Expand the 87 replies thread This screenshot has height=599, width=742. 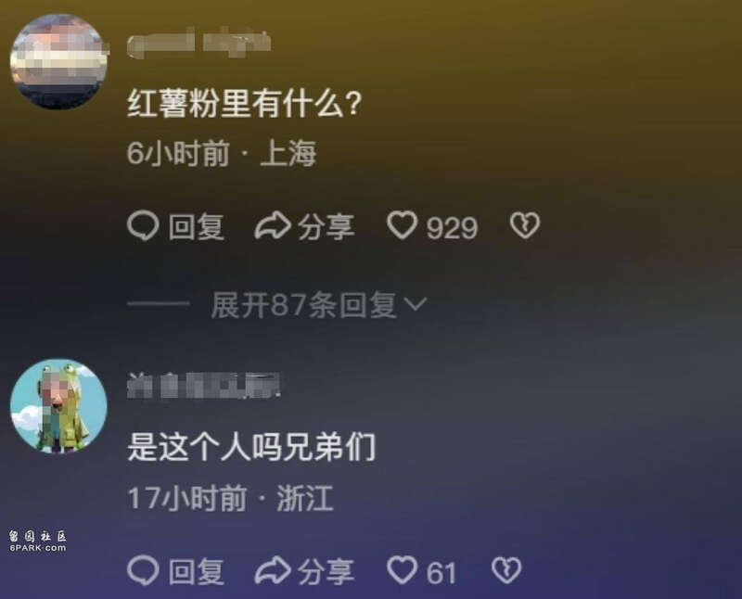tap(318, 305)
